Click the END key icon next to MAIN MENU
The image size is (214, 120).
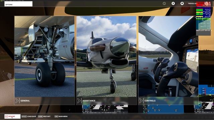(56, 116)
